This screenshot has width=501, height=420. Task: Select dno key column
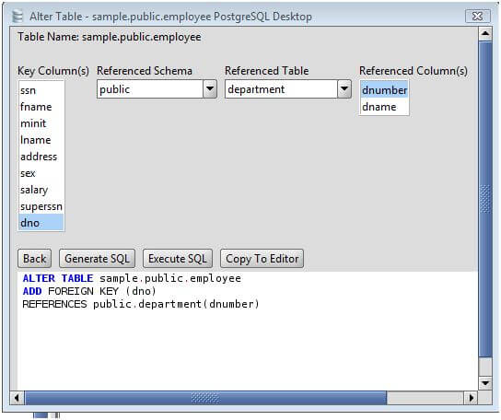[x=41, y=223]
